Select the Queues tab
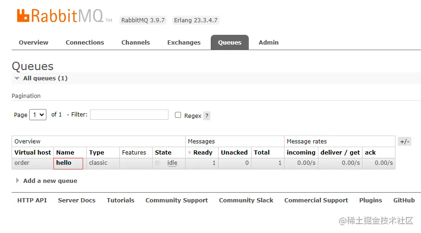This screenshot has width=421, height=233. tap(230, 42)
